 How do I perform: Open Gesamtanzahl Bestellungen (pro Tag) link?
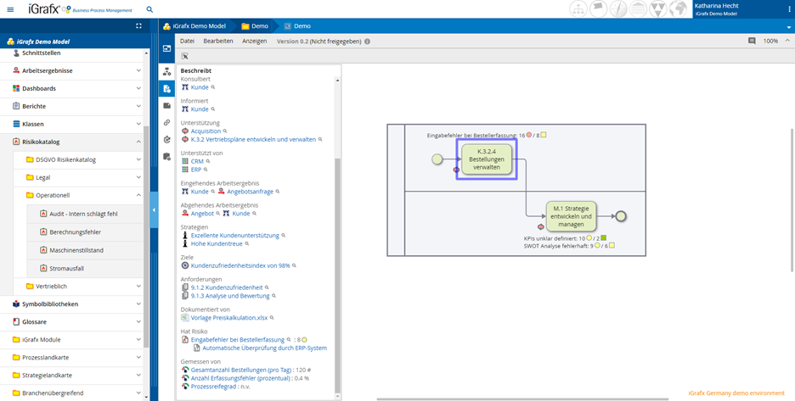241,370
